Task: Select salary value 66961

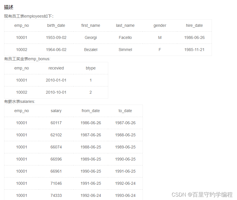Action: pos(56,171)
